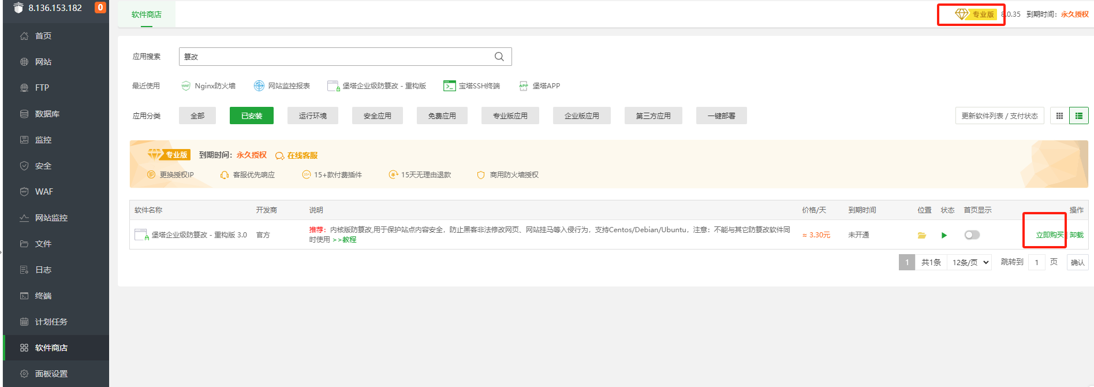Filter by 安全应用 category

pyautogui.click(x=378, y=116)
